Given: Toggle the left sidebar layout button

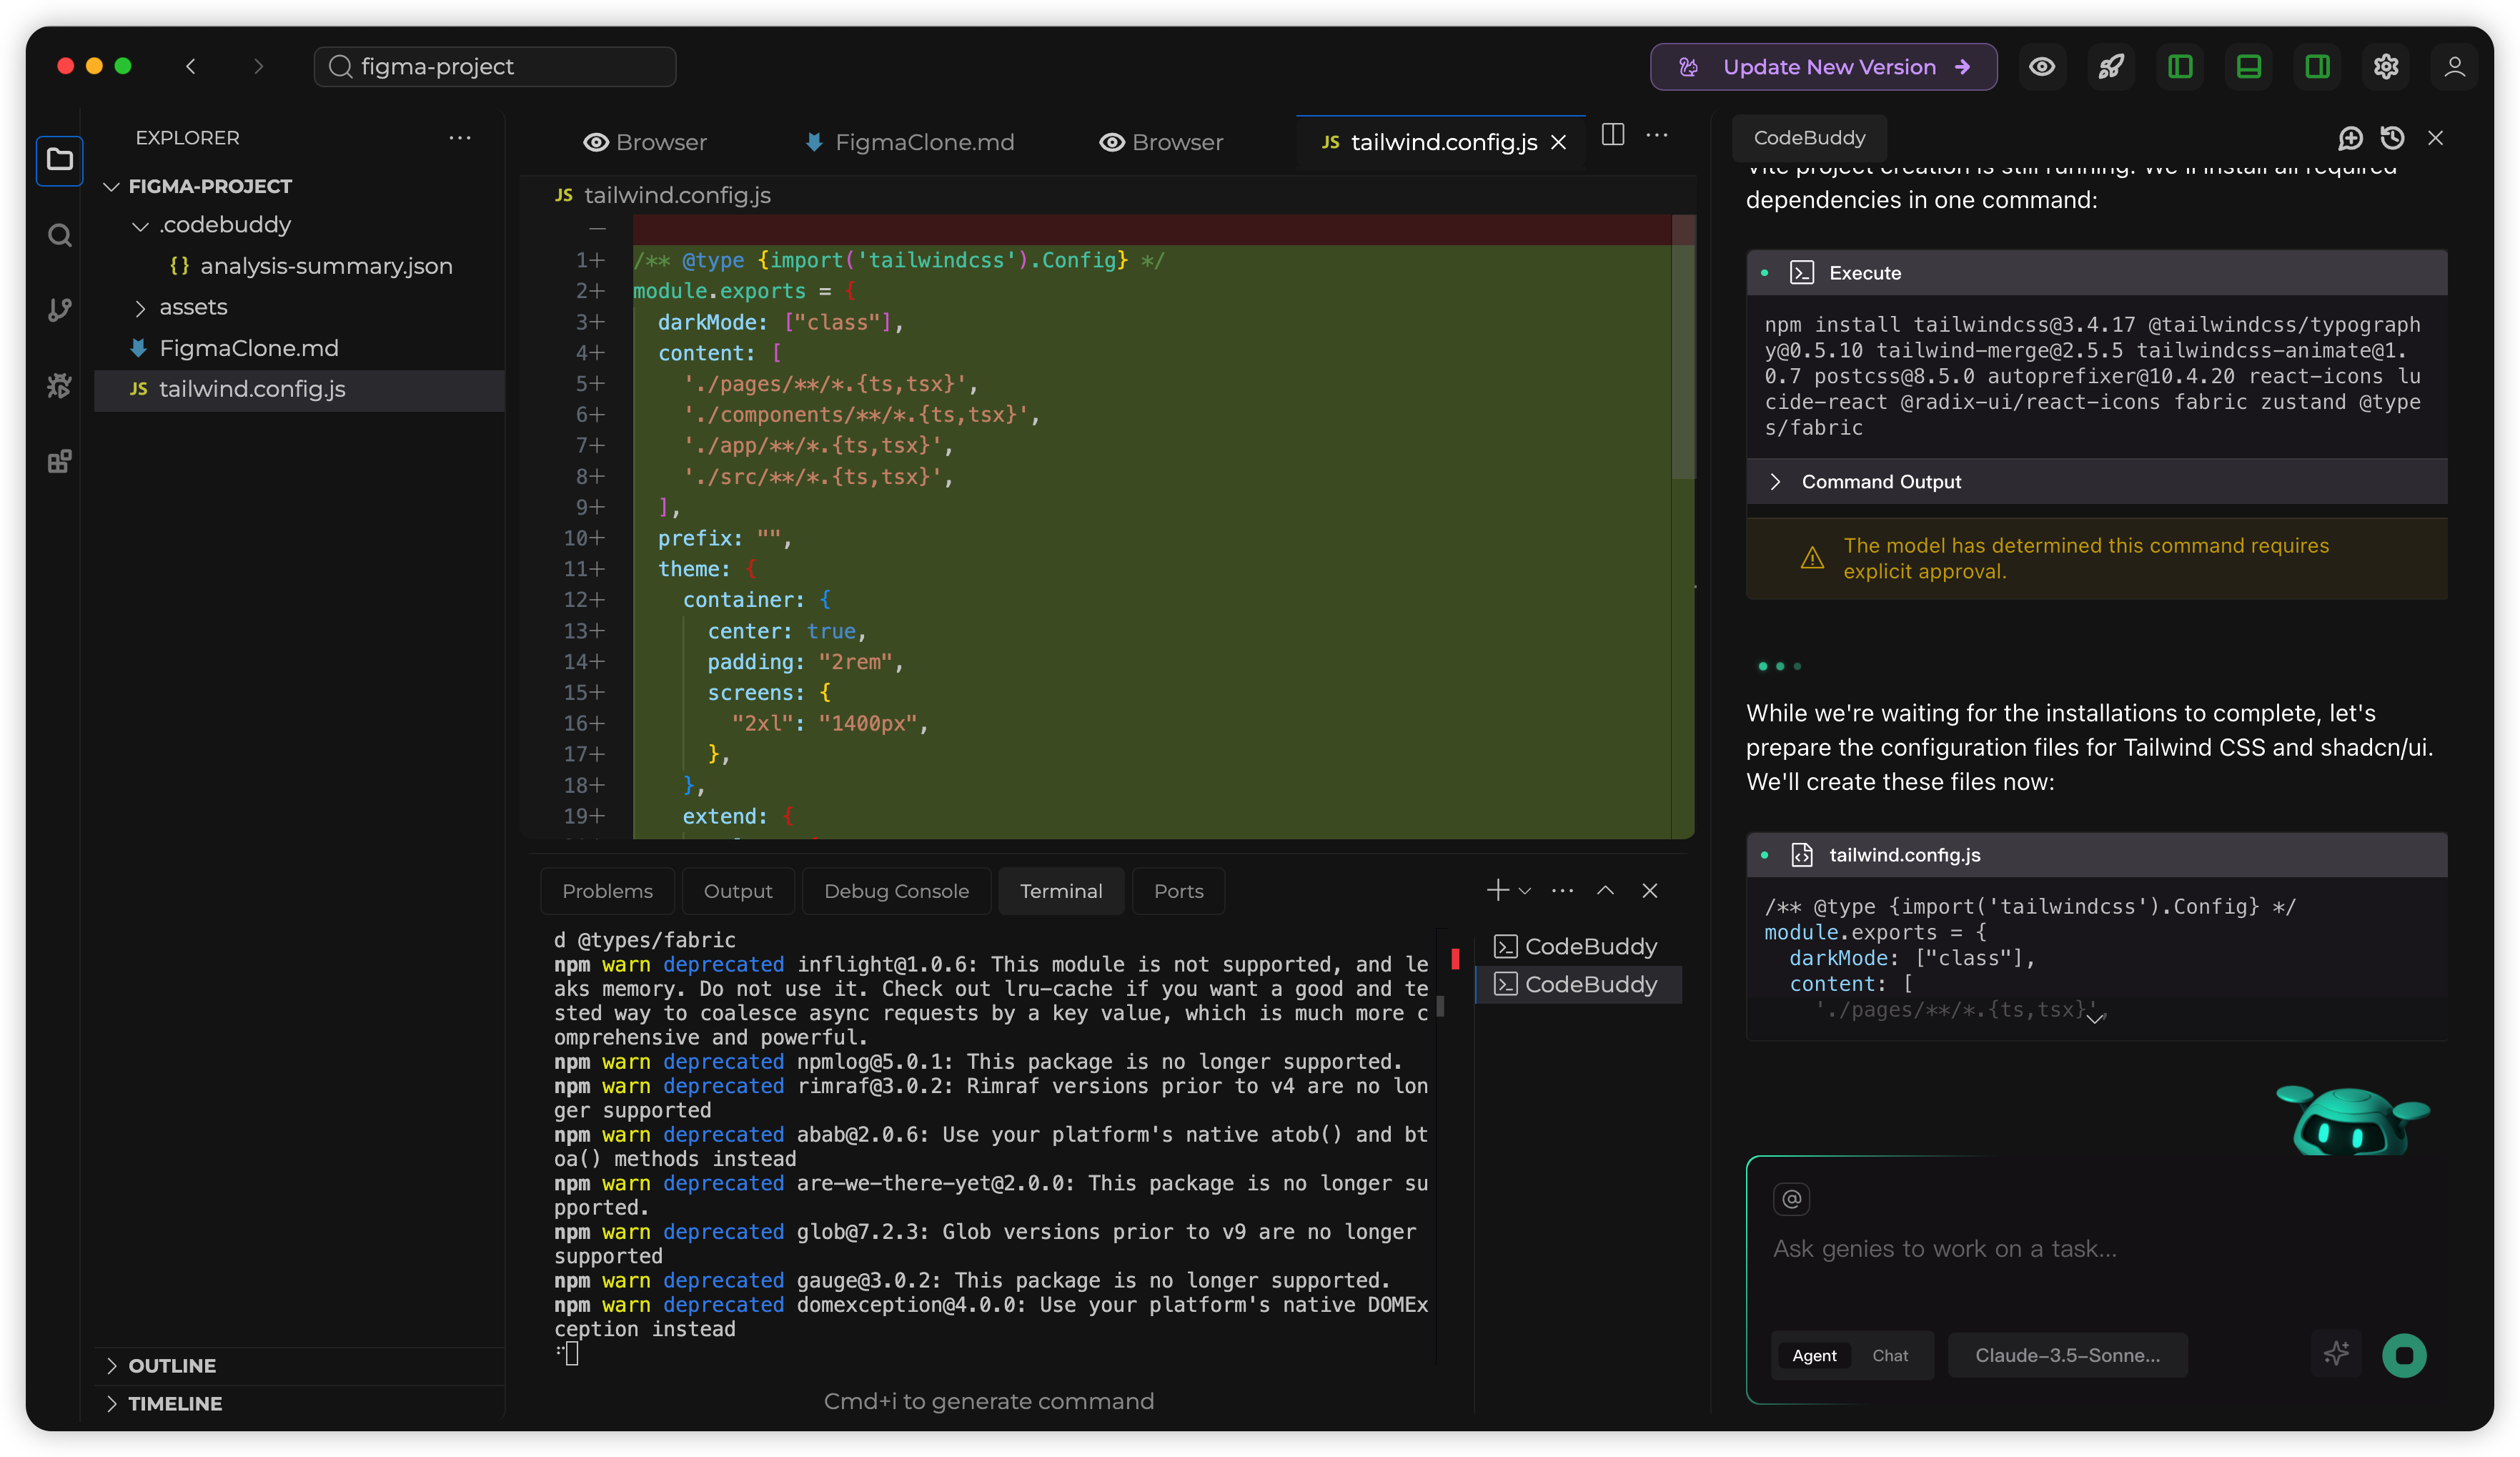Looking at the screenshot, I should point(2180,67).
